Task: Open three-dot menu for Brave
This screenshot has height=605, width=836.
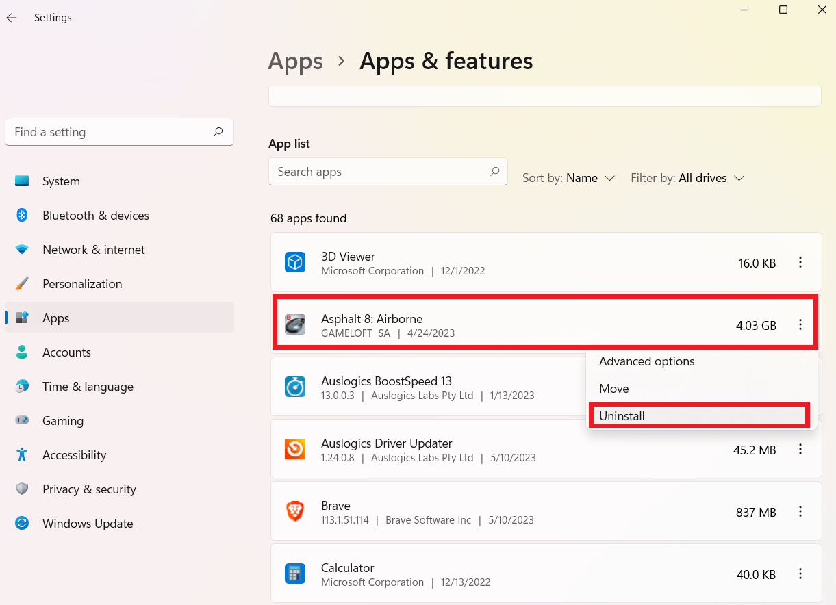Action: point(800,511)
